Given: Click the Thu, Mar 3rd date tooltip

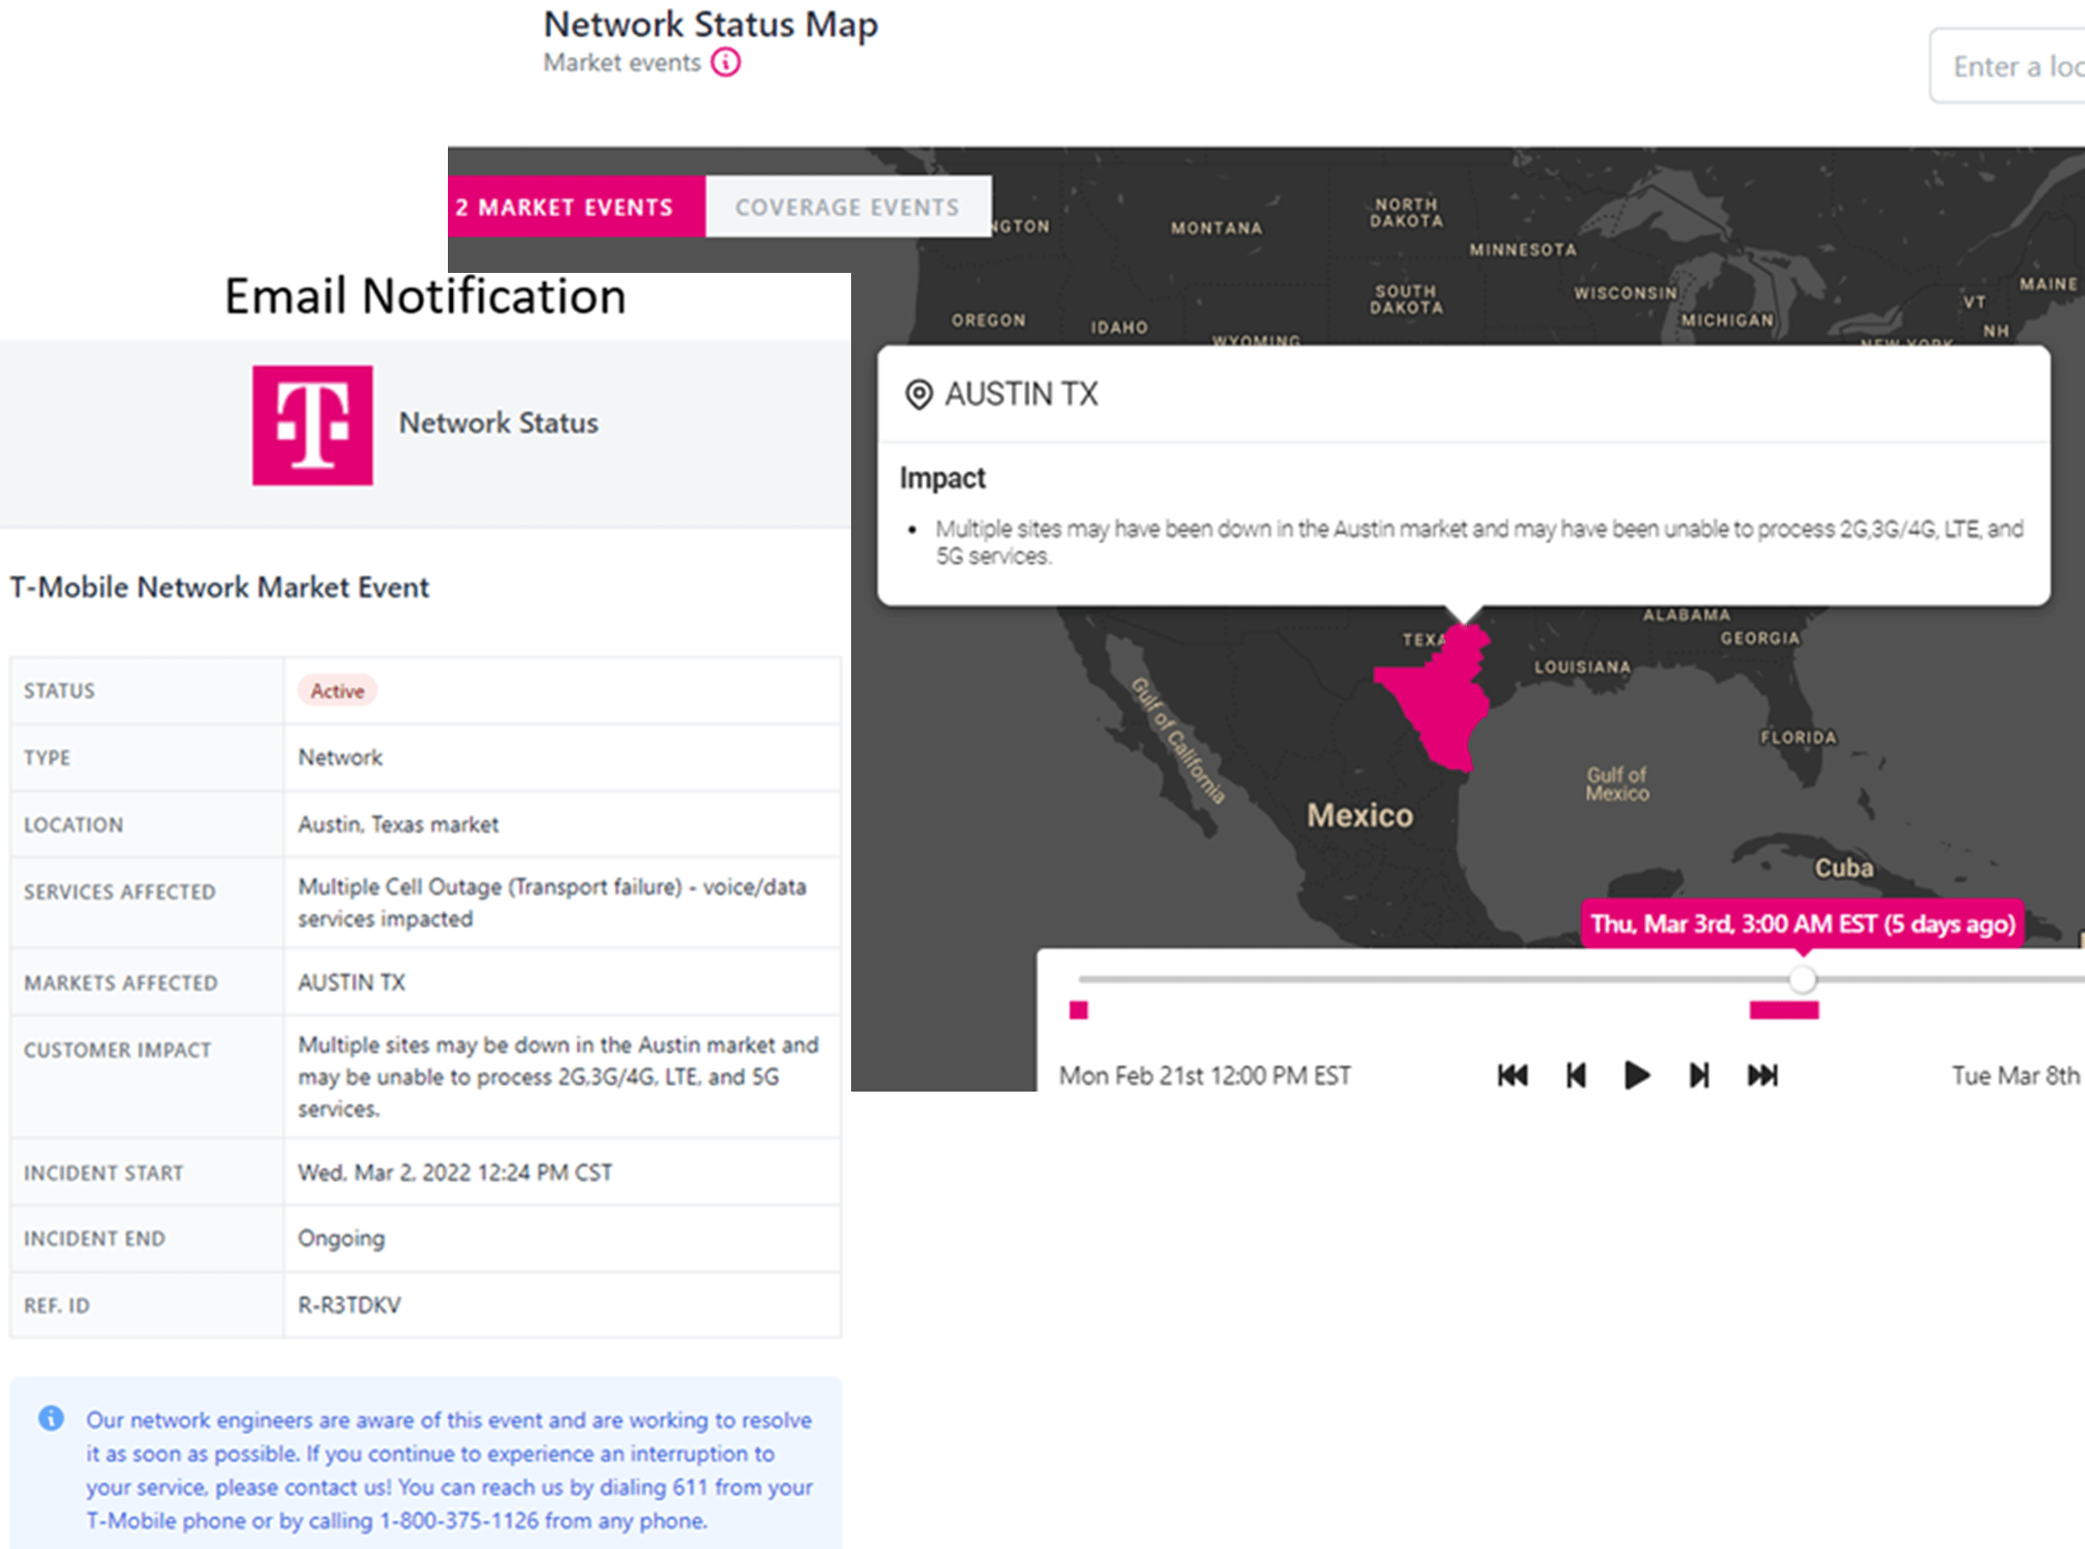Looking at the screenshot, I should [x=1802, y=923].
